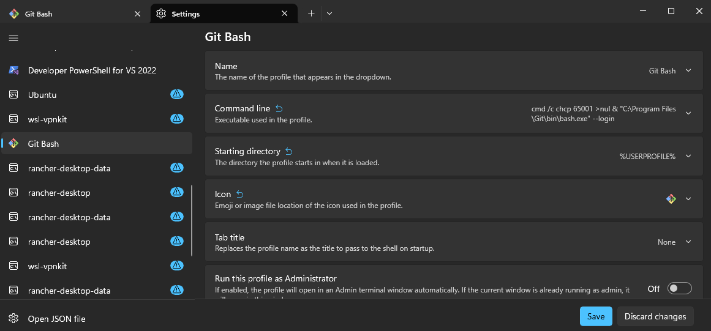
Task: Click the warning badge next to Ubuntu
Action: (176, 94)
